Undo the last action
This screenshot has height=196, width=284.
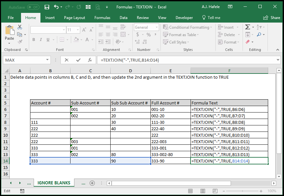[56, 7]
